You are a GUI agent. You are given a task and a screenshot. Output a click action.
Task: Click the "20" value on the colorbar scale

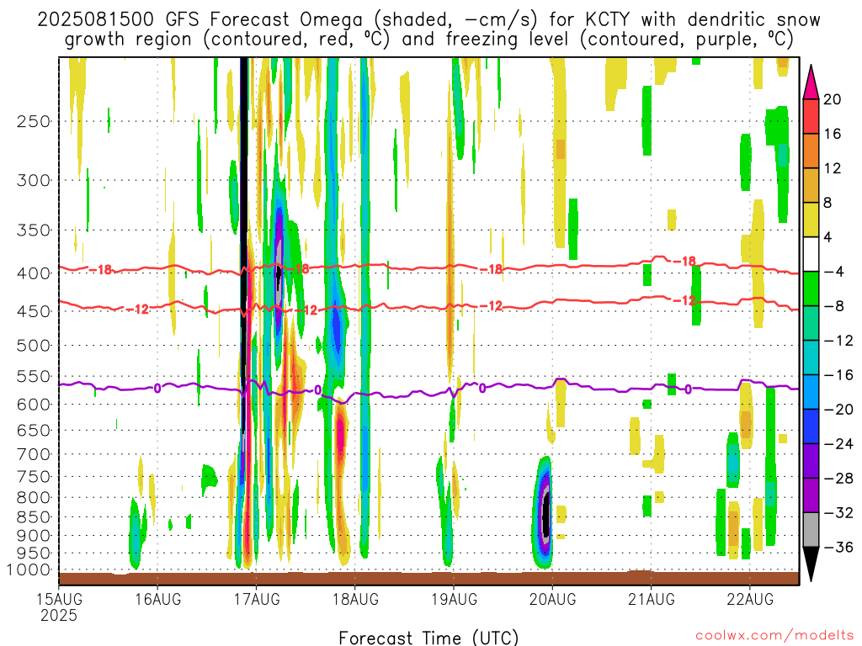pos(833,99)
